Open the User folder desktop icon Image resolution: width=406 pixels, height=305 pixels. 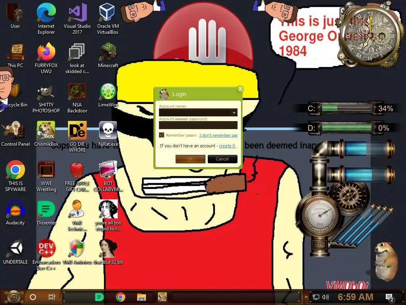click(x=15, y=16)
